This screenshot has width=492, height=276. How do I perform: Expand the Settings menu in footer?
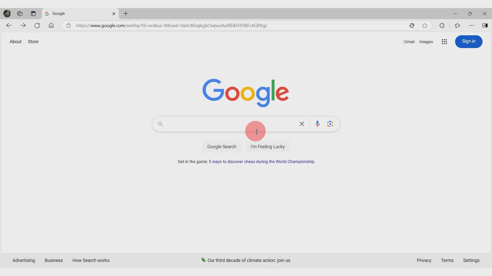[471, 260]
